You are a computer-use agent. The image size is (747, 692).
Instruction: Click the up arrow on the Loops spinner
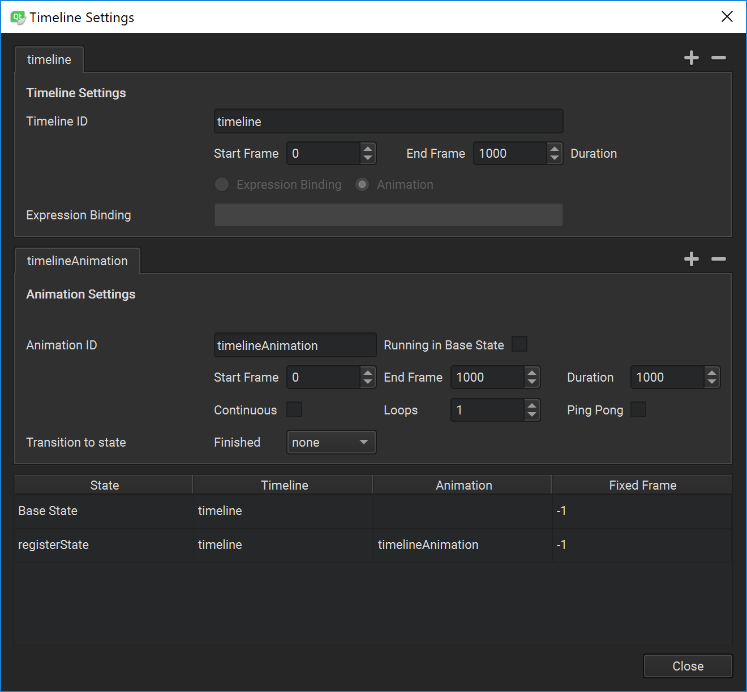tap(531, 405)
